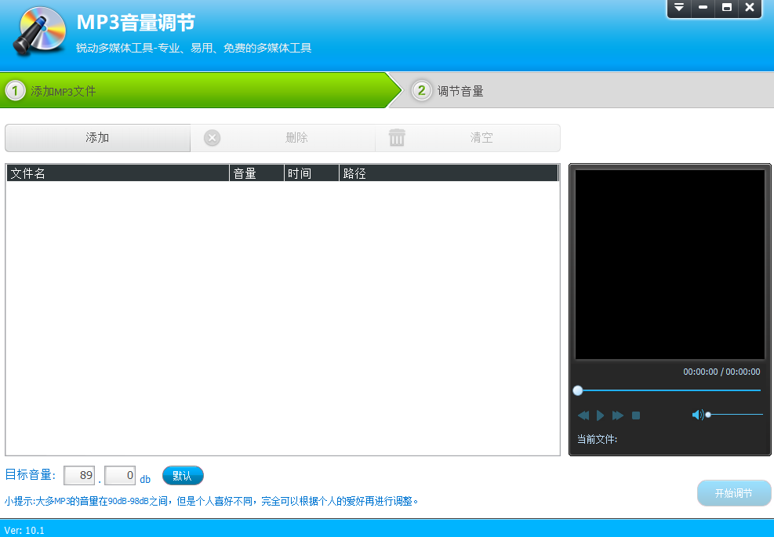This screenshot has height=537, width=774.
Task: Open the clear list trash icon for 清空
Action: click(397, 137)
